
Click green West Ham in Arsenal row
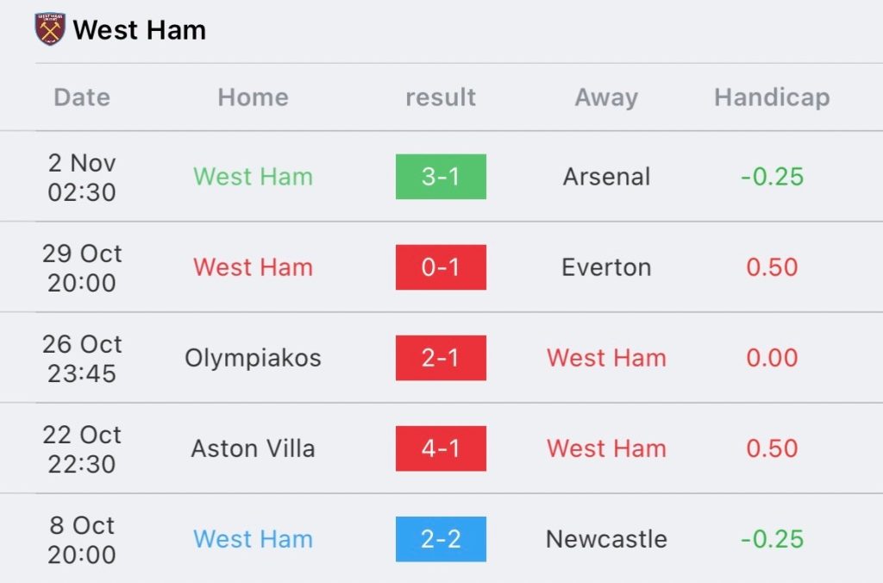coord(253,177)
